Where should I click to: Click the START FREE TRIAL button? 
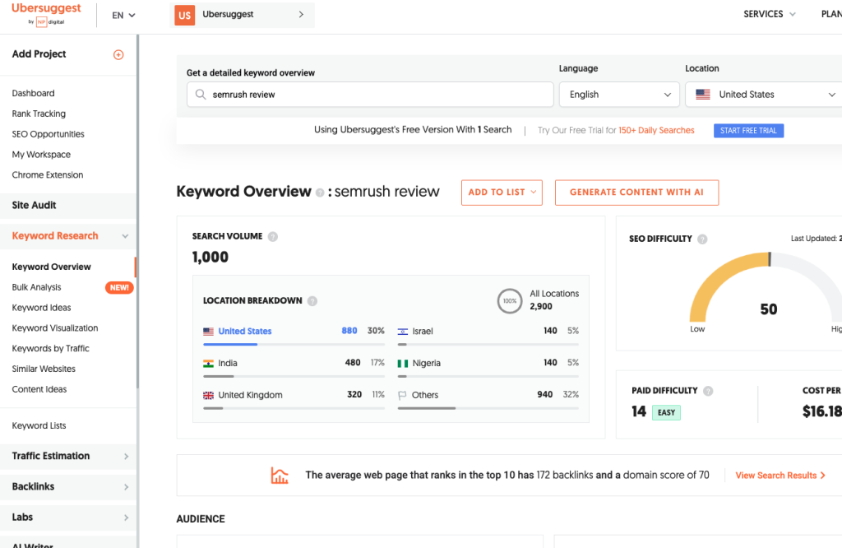tap(748, 130)
